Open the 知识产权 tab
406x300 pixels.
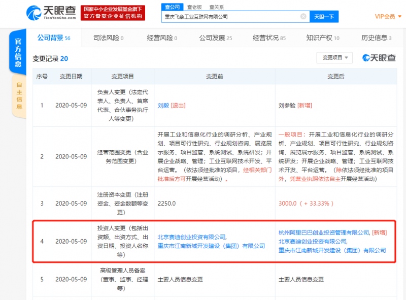tap(322, 38)
